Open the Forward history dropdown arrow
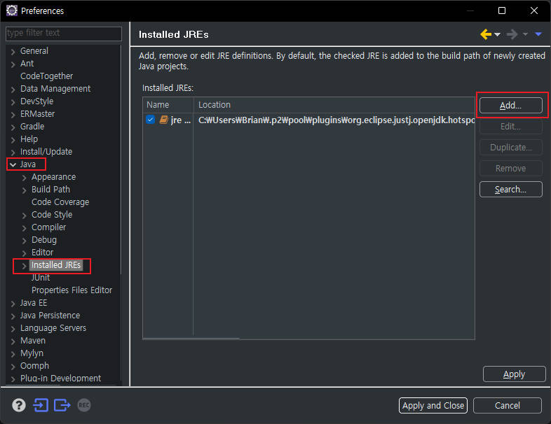The image size is (551, 424). coord(525,34)
